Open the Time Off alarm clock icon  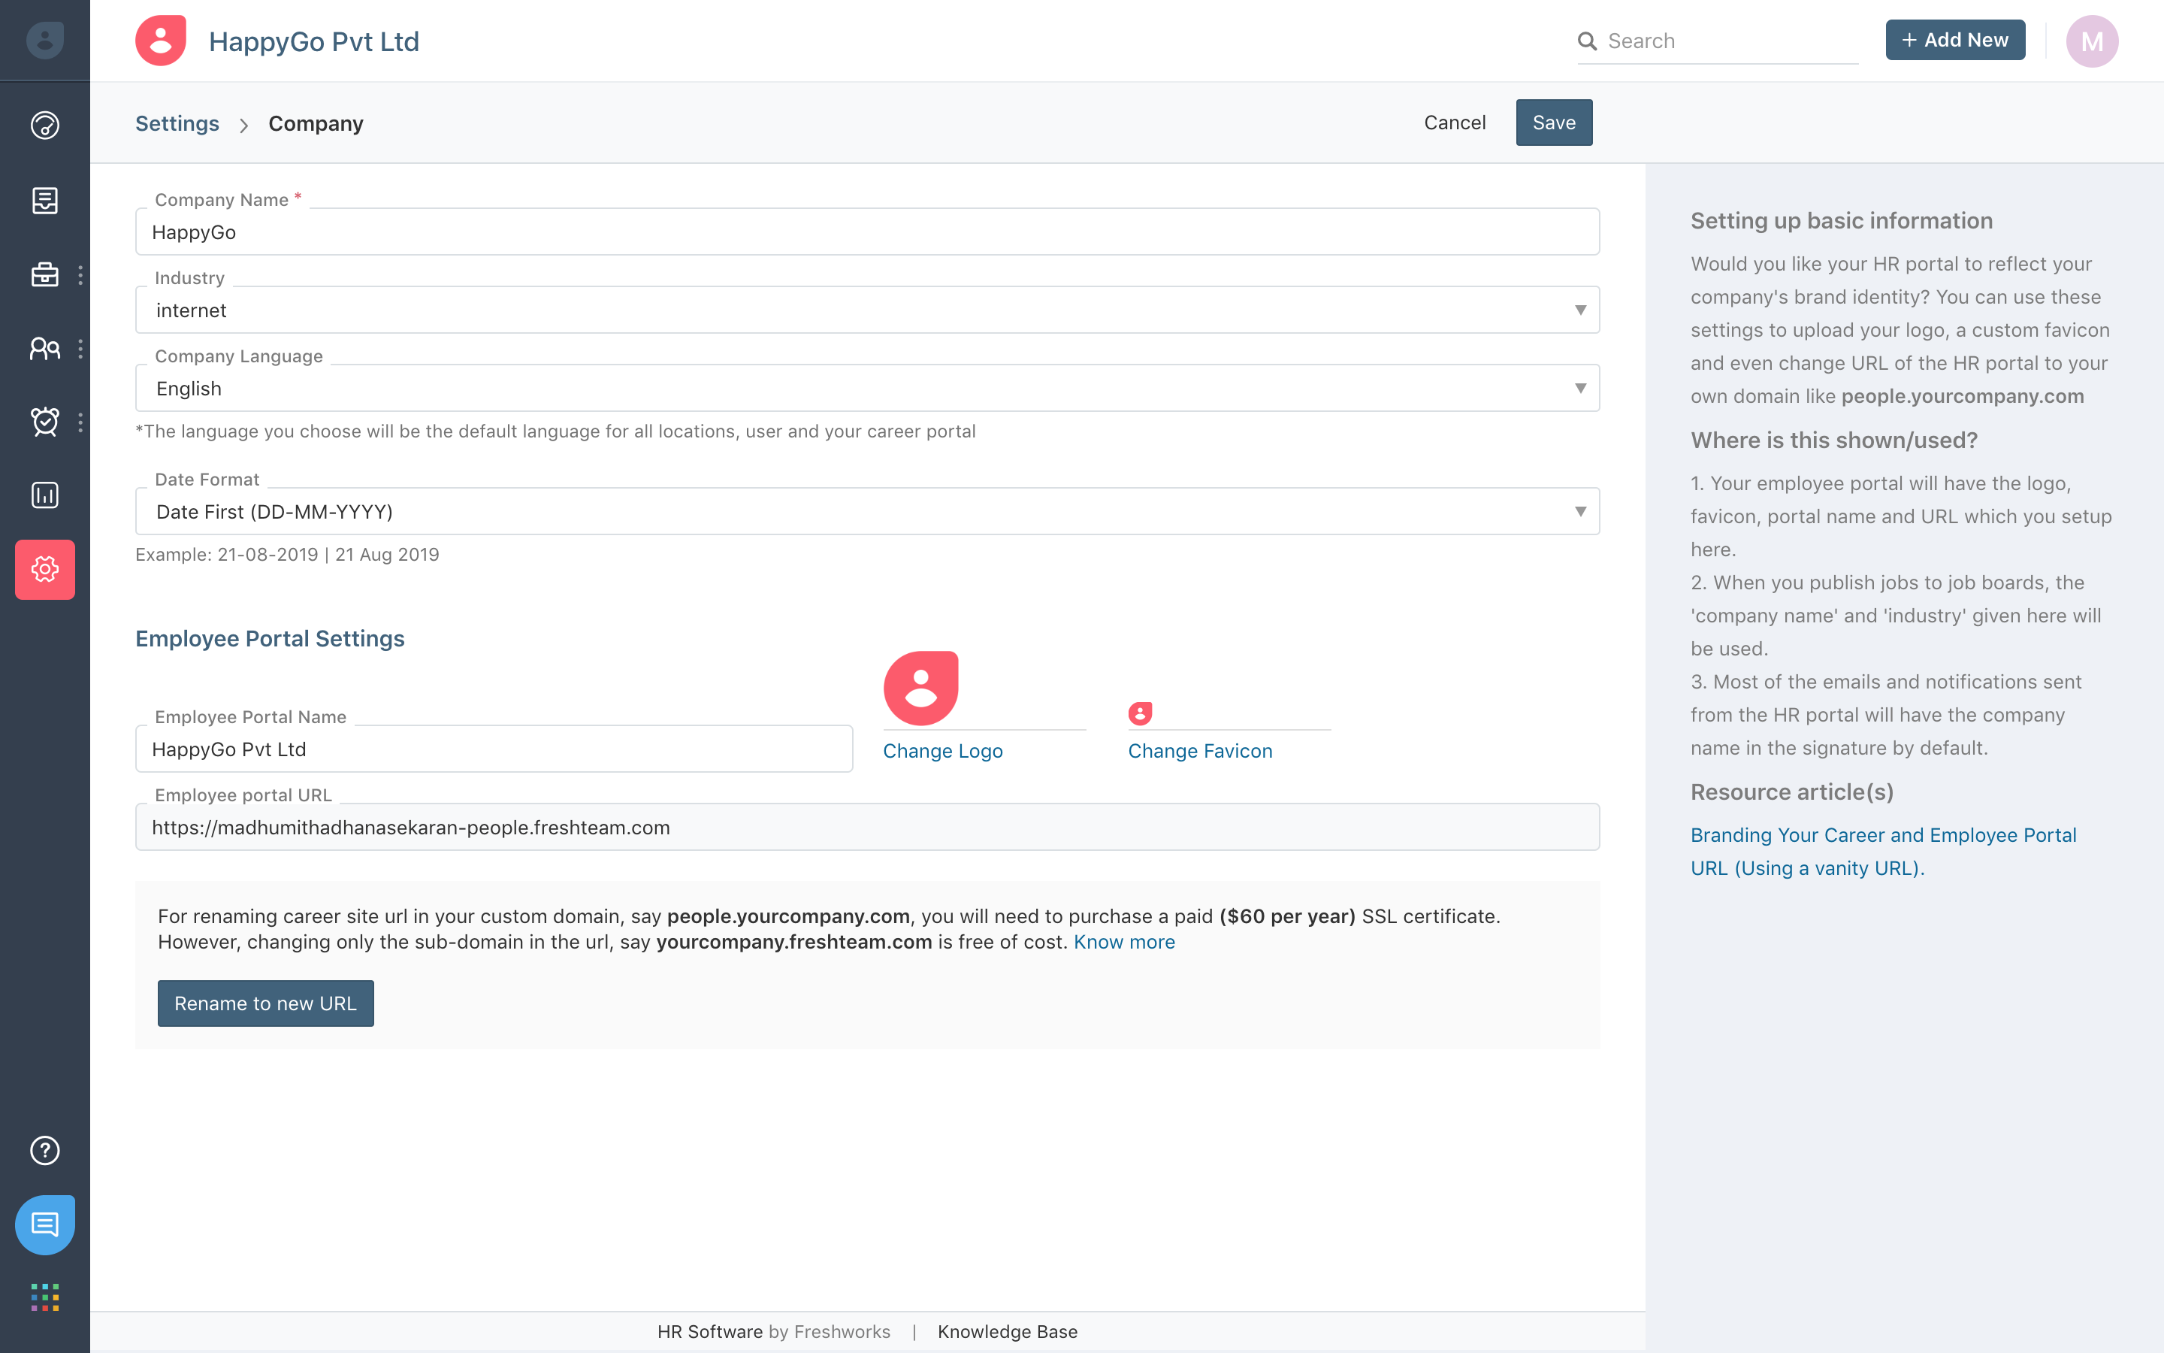(45, 422)
